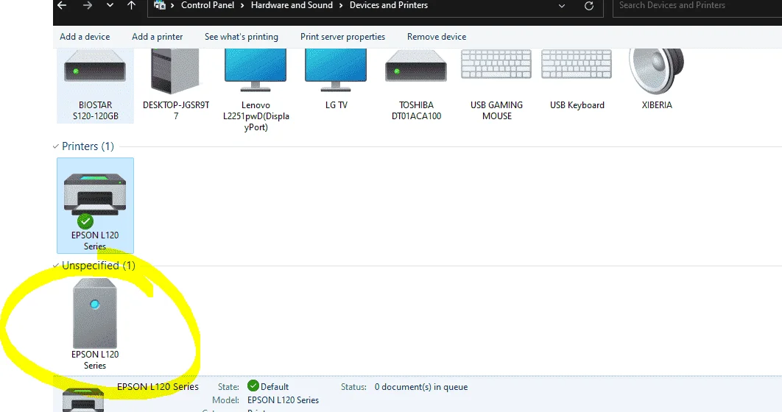Select LG TV display icon

coord(336,70)
